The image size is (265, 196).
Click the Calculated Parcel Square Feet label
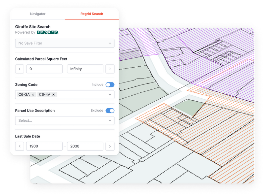click(41, 59)
